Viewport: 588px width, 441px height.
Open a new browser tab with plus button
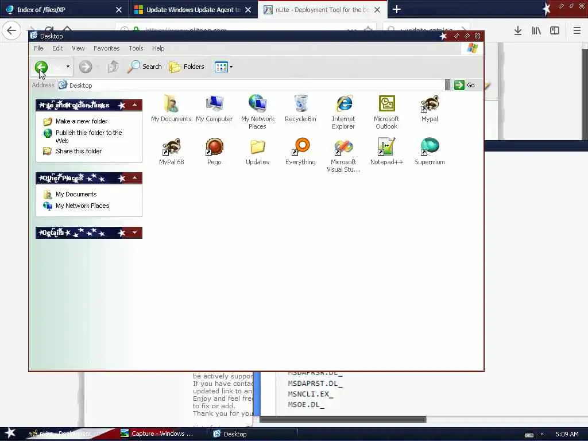pyautogui.click(x=397, y=9)
